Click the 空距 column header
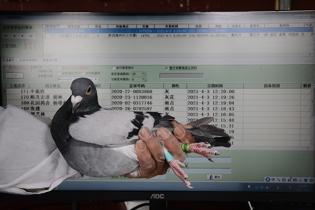Image resolution: width=315 pixels, height=210 pixels. point(145,26)
